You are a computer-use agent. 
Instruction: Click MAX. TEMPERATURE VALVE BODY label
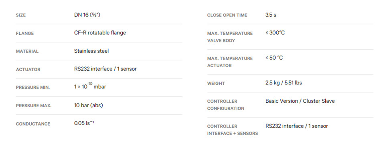[230, 37]
